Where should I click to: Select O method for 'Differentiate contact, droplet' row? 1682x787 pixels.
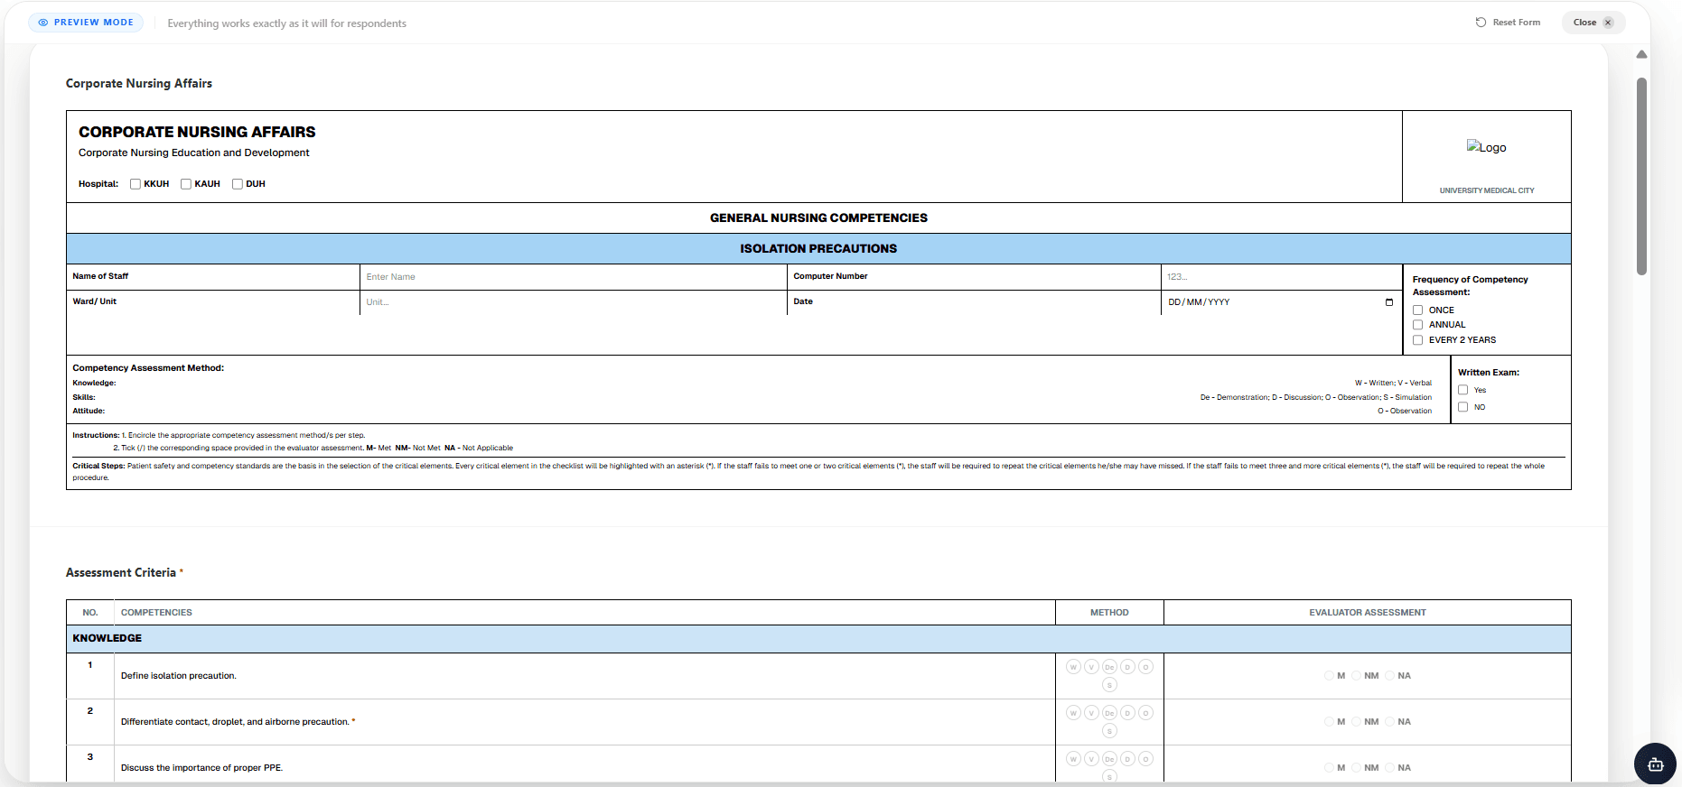coord(1145,713)
